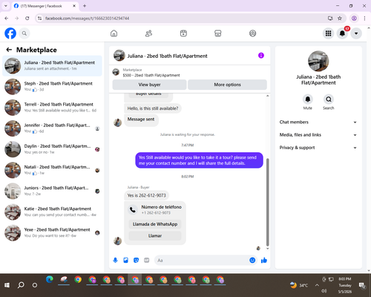
Task: Open Juniors conversation in the list
Action: tap(52, 191)
